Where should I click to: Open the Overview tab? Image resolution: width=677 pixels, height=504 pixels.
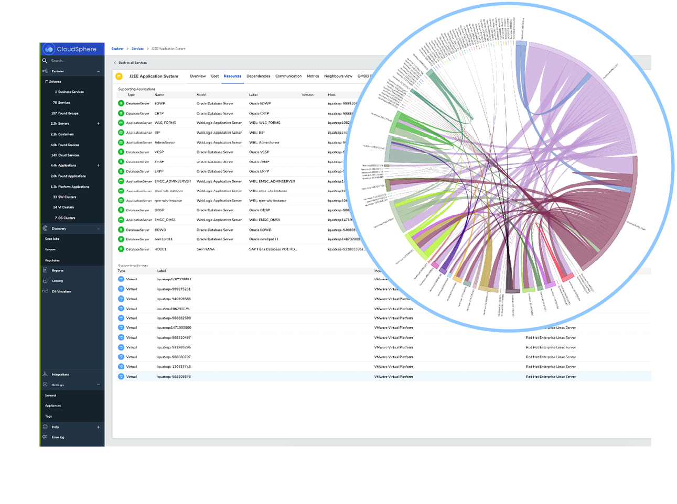(198, 76)
